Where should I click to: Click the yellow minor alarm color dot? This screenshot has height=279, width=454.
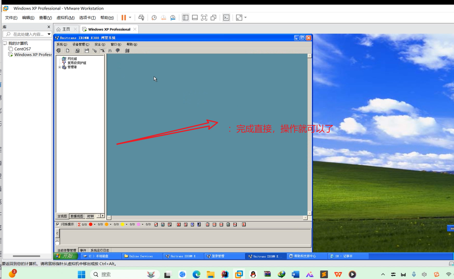122,224
